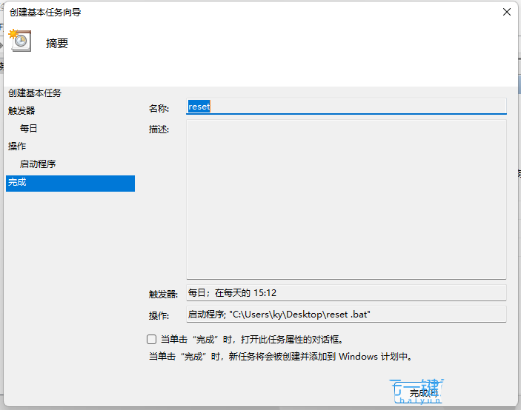Screen dimensions: 521x410
Task: Click inside the 描述 description box
Action: click(x=346, y=199)
